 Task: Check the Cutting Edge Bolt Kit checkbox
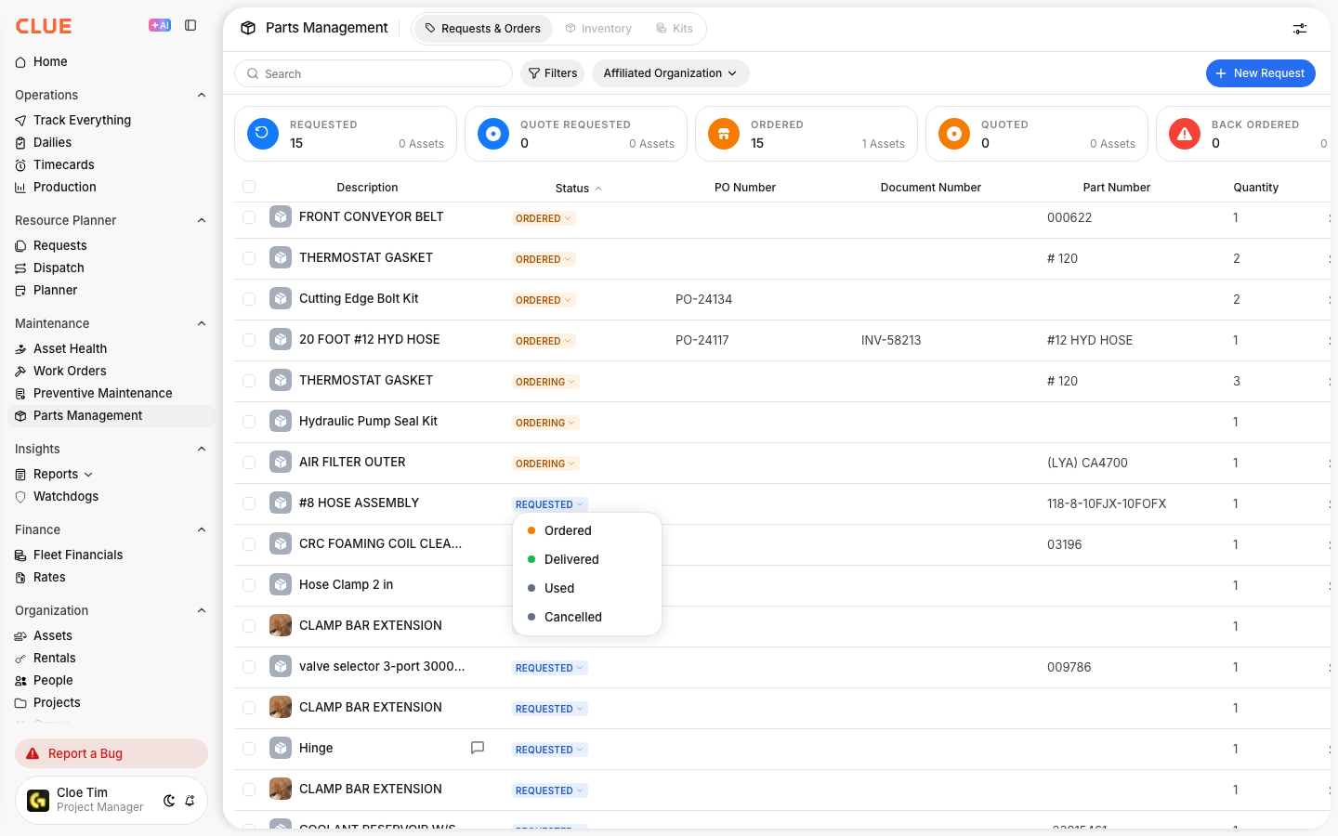tap(249, 298)
